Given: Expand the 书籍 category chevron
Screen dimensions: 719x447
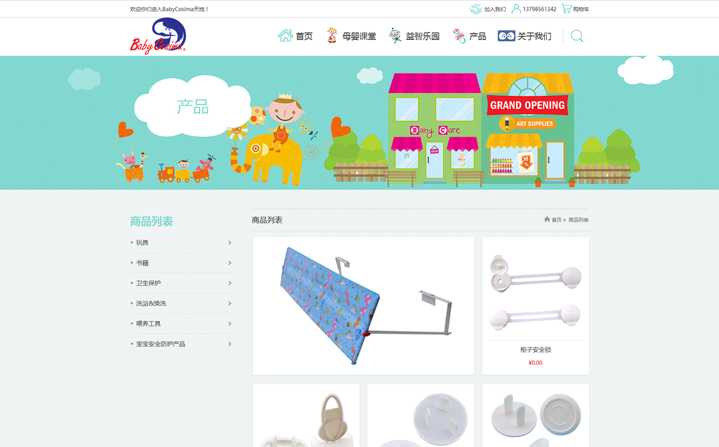Looking at the screenshot, I should (230, 263).
